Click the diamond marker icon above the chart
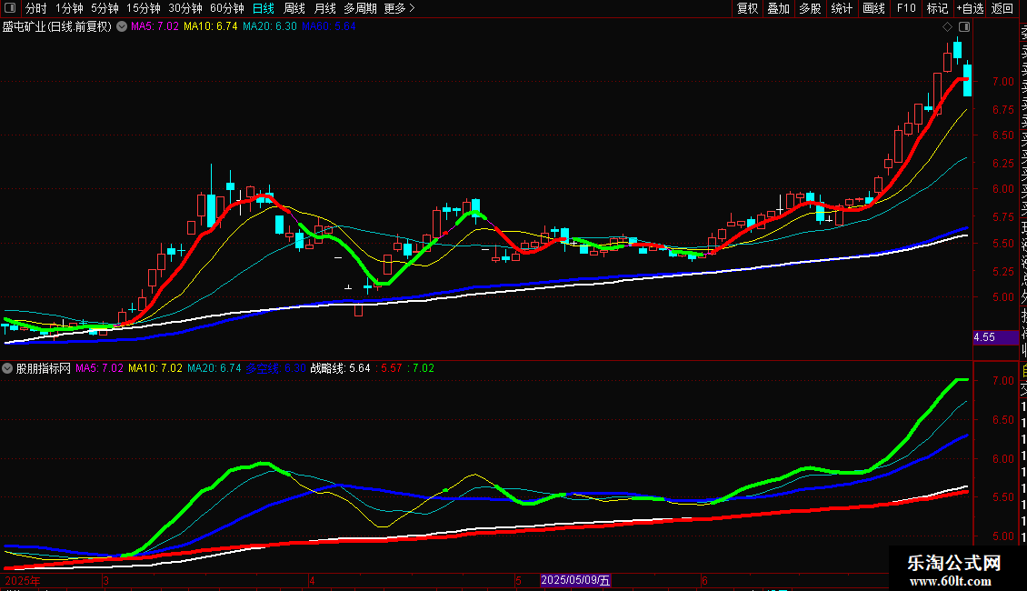The width and height of the screenshot is (1027, 591). 947,27
